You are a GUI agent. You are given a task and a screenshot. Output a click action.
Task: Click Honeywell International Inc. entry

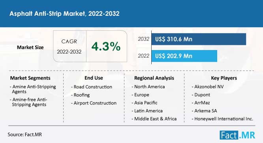222,119
